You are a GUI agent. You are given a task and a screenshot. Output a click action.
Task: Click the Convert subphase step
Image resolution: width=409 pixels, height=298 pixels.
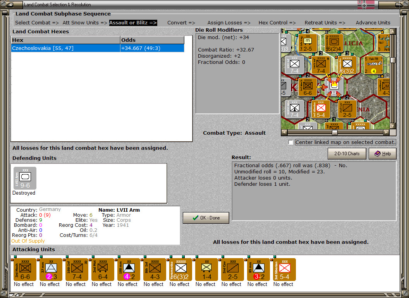181,23
